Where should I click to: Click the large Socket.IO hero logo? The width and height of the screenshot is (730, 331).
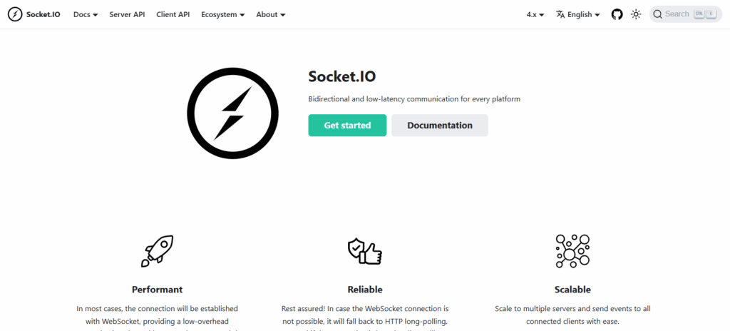click(x=232, y=112)
